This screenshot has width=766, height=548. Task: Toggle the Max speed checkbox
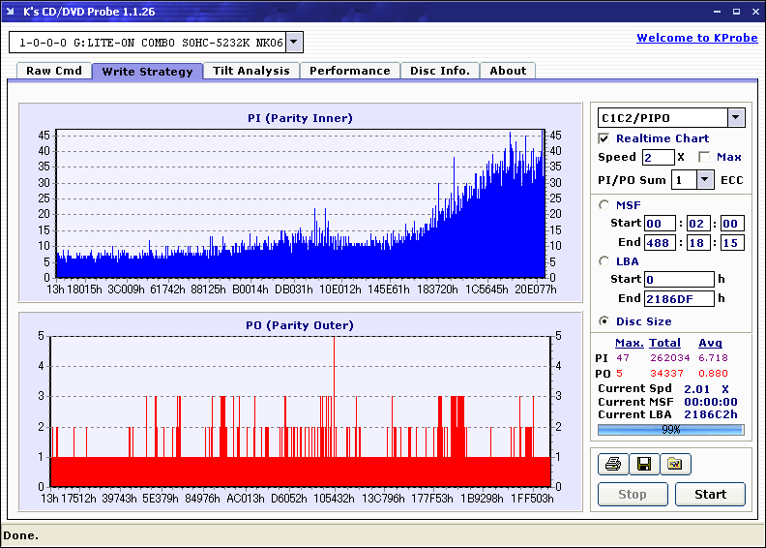[703, 157]
